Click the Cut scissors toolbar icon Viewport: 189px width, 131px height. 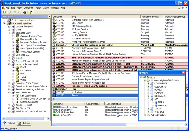[10, 12]
